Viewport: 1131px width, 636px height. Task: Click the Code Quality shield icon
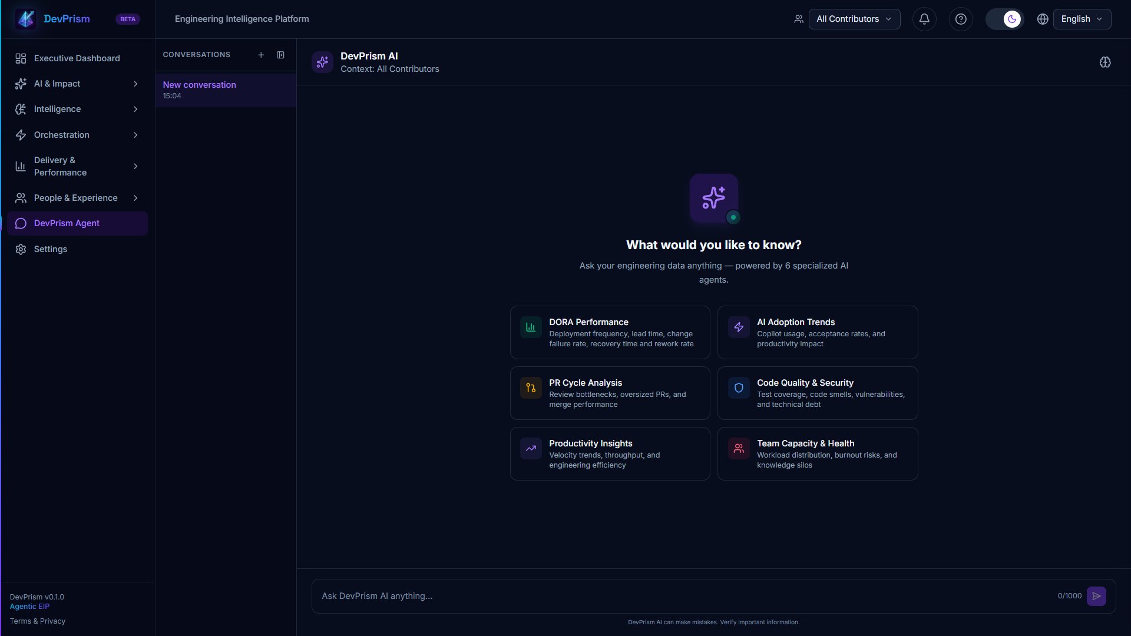point(739,387)
